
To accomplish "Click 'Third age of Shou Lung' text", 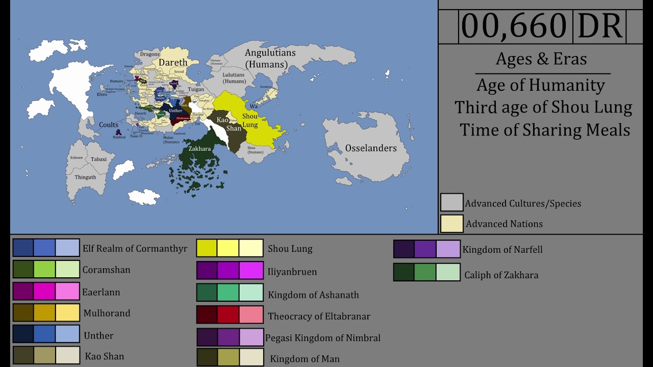I will [x=543, y=108].
